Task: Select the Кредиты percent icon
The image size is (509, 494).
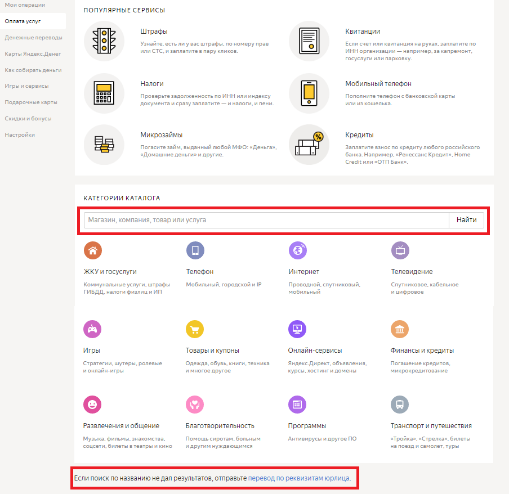Action: (x=309, y=145)
